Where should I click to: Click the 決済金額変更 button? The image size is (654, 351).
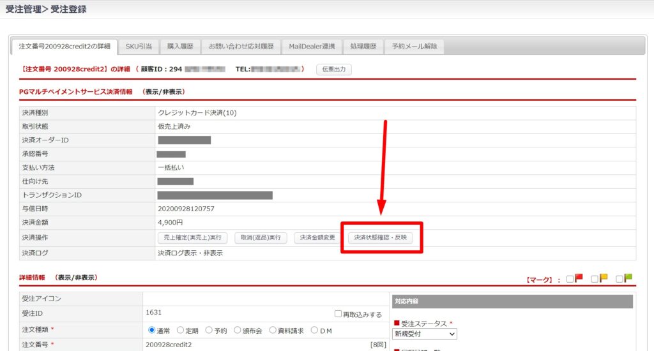coord(317,237)
